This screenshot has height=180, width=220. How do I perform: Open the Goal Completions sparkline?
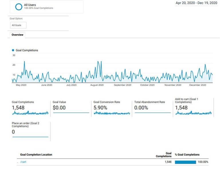(30, 113)
